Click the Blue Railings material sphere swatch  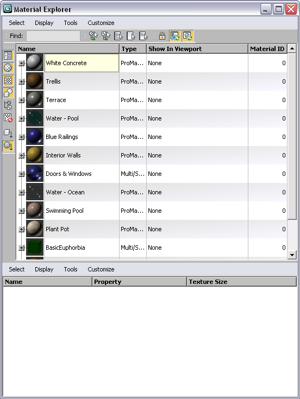pyautogui.click(x=35, y=137)
